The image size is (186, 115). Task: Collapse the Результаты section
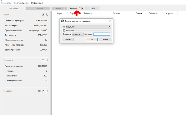(47, 60)
